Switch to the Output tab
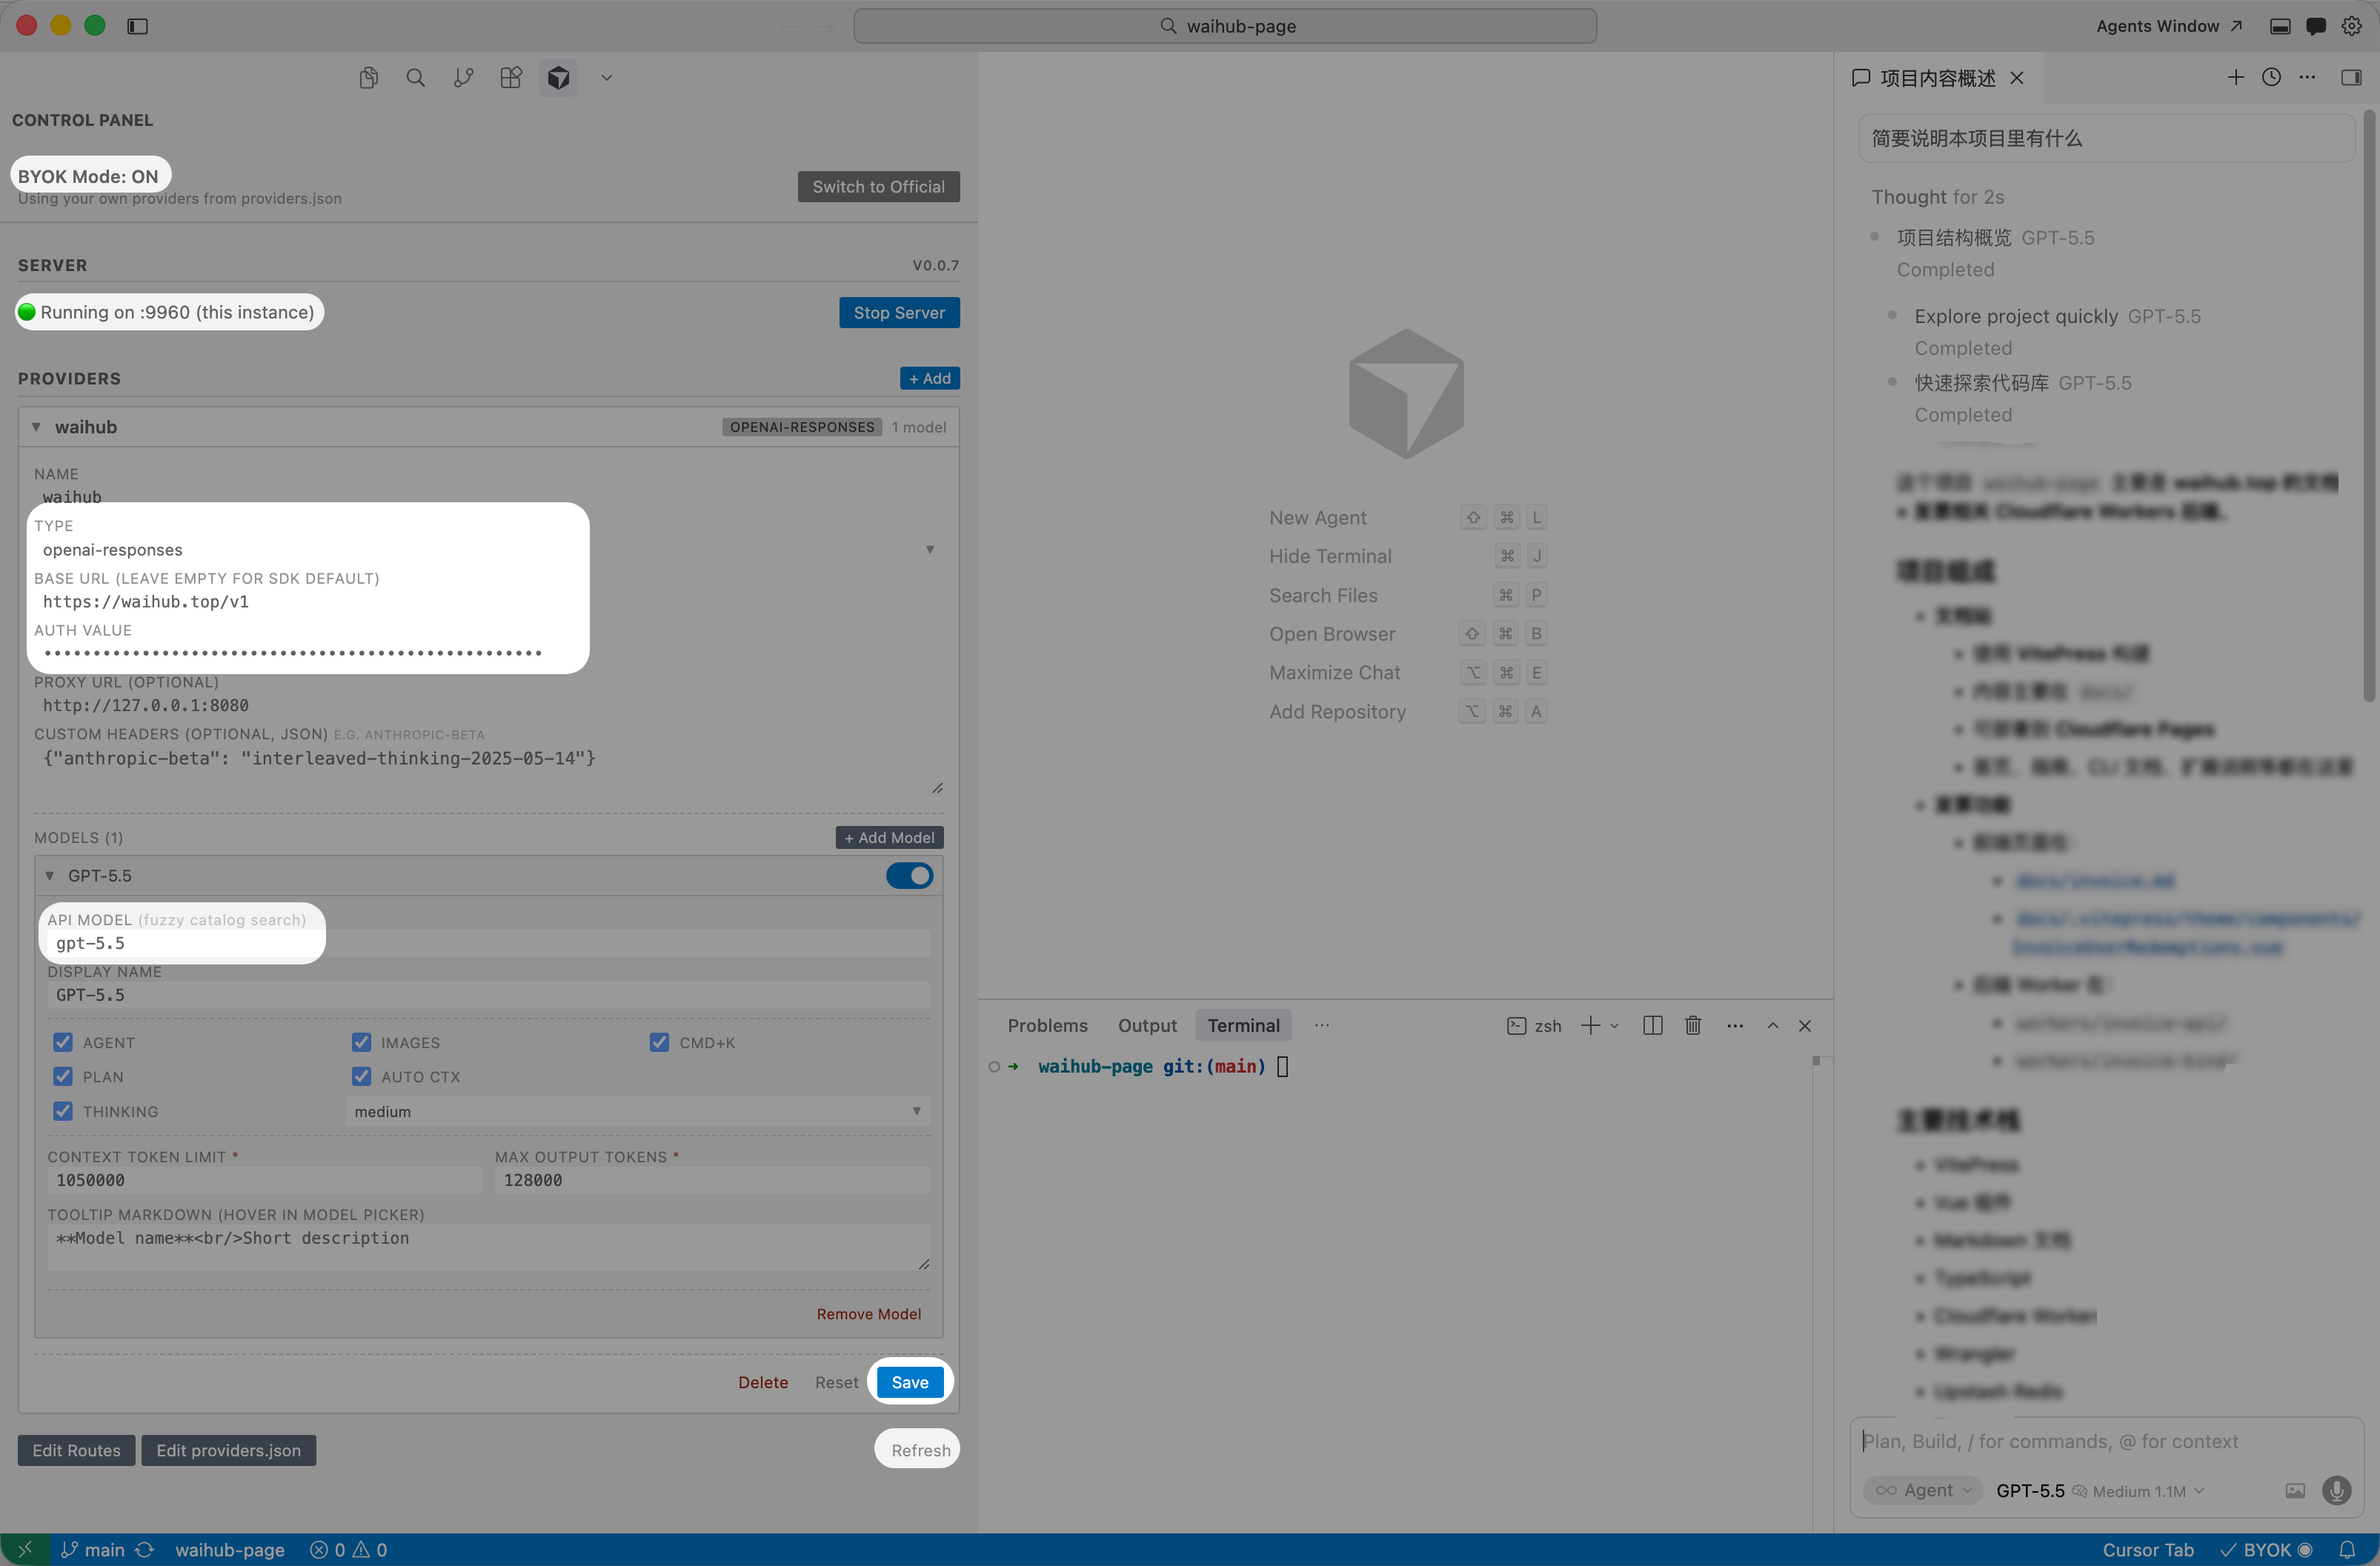 pyautogui.click(x=1147, y=1026)
